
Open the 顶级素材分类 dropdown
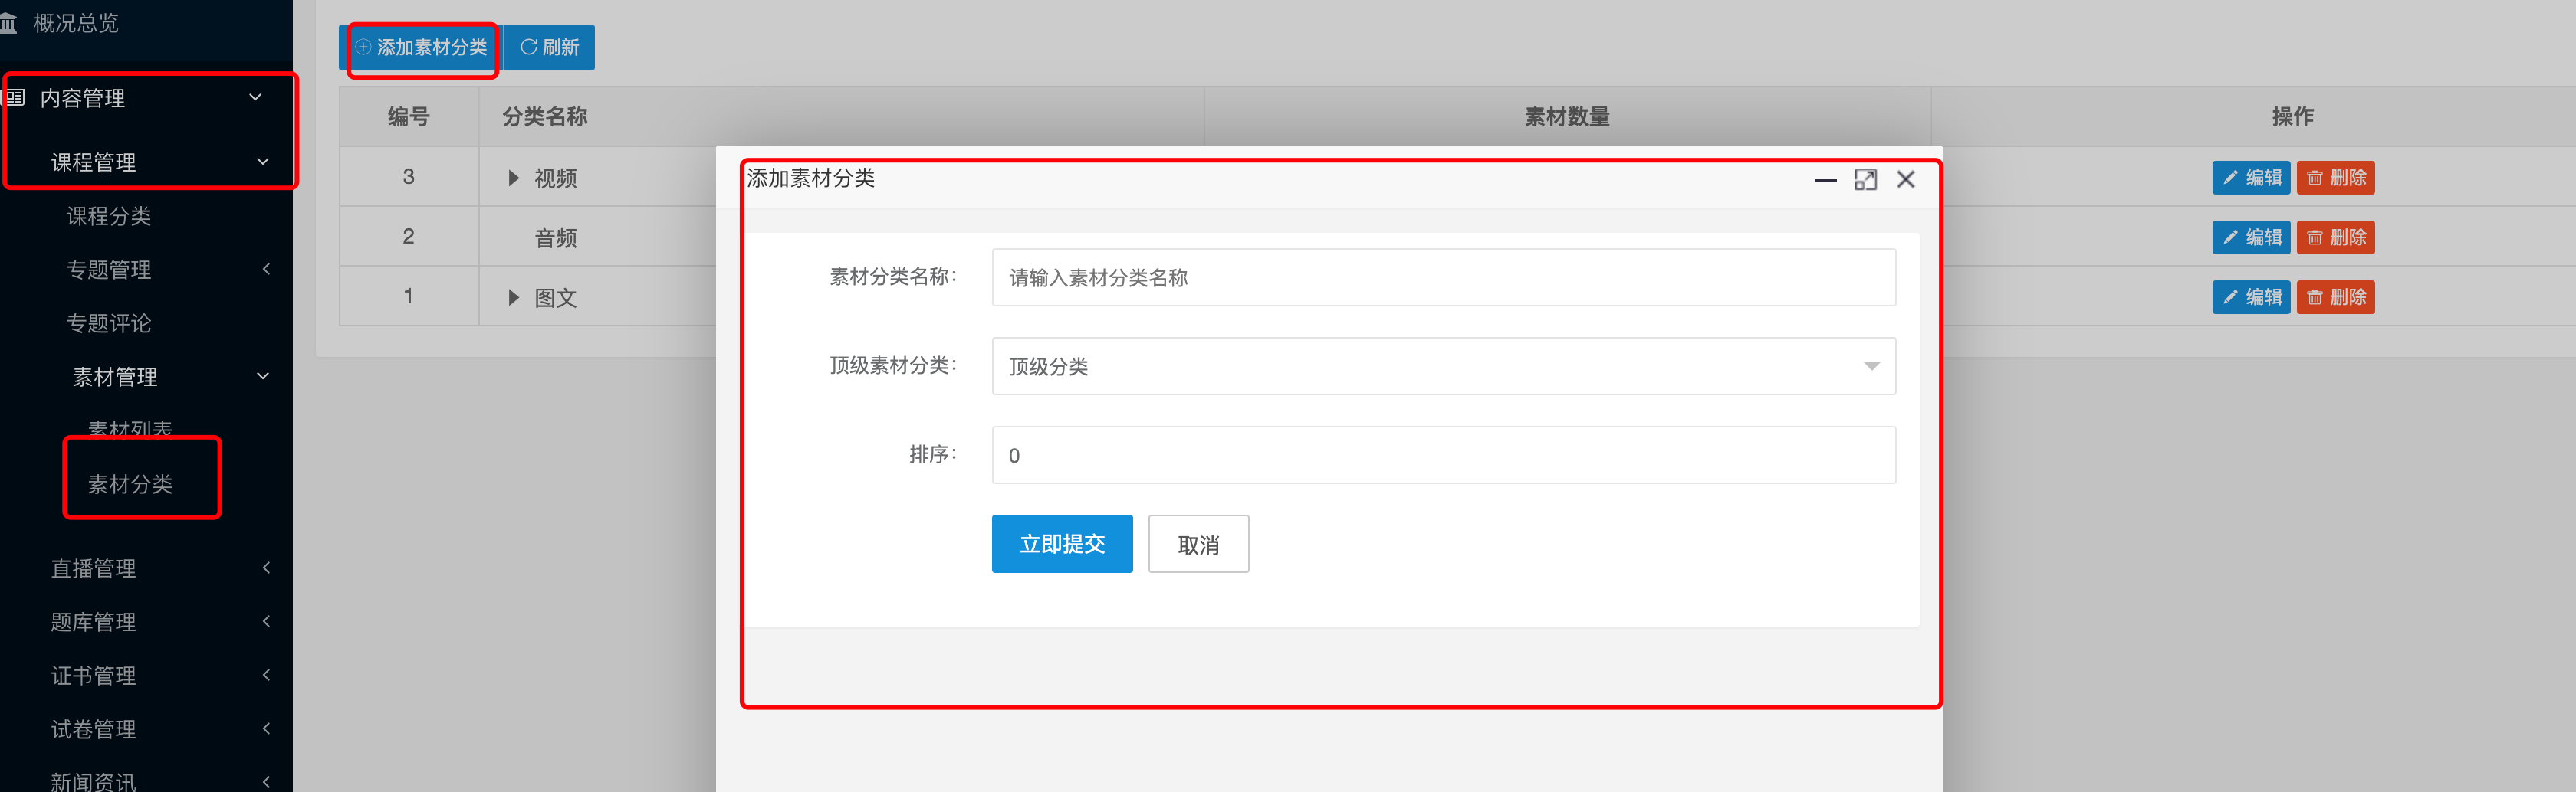(1443, 367)
